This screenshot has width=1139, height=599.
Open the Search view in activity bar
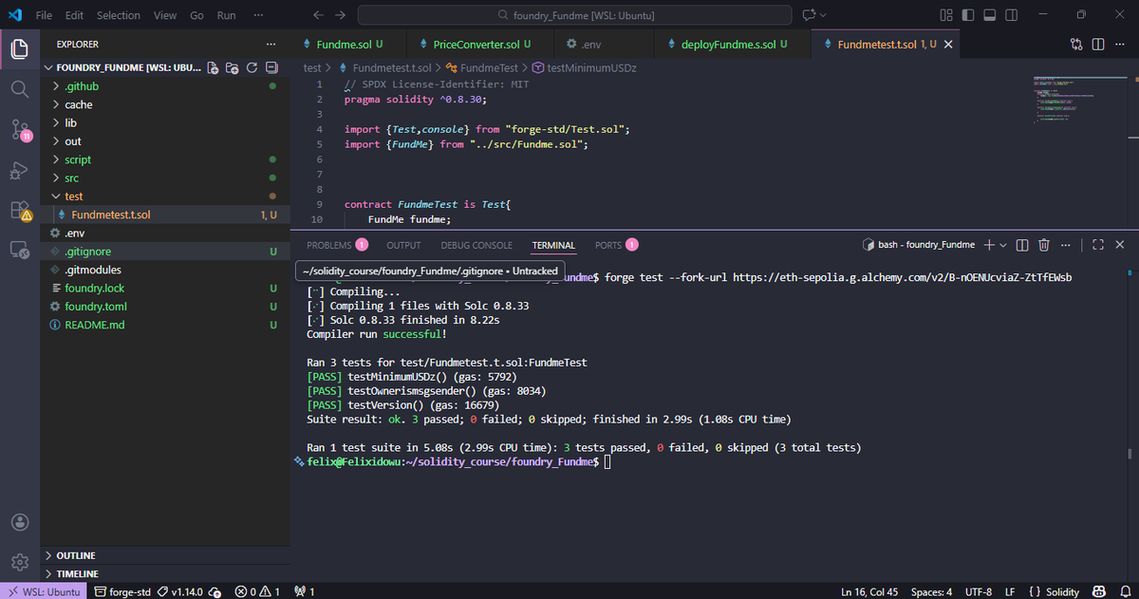click(x=19, y=89)
